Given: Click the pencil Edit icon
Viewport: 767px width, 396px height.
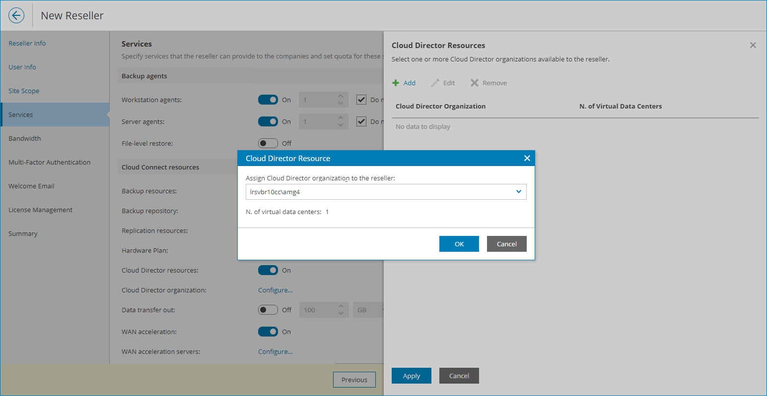Looking at the screenshot, I should pos(435,83).
